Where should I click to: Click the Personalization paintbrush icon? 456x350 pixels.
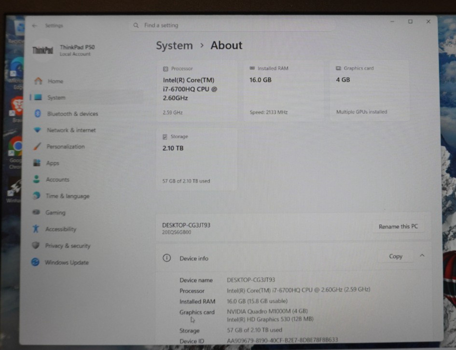tap(37, 146)
